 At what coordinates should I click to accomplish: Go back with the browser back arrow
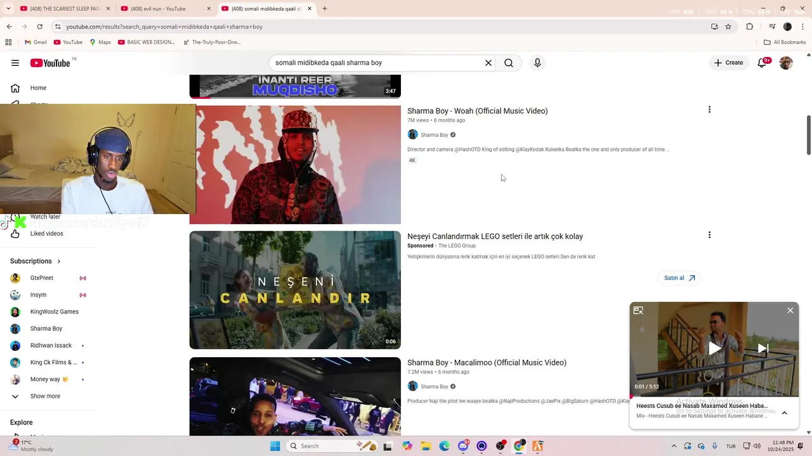click(x=9, y=27)
